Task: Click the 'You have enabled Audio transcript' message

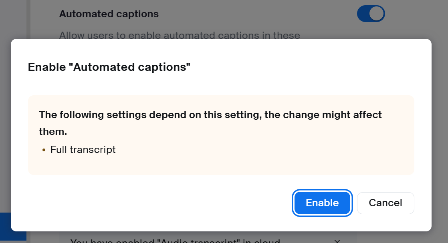Action: click(175, 241)
